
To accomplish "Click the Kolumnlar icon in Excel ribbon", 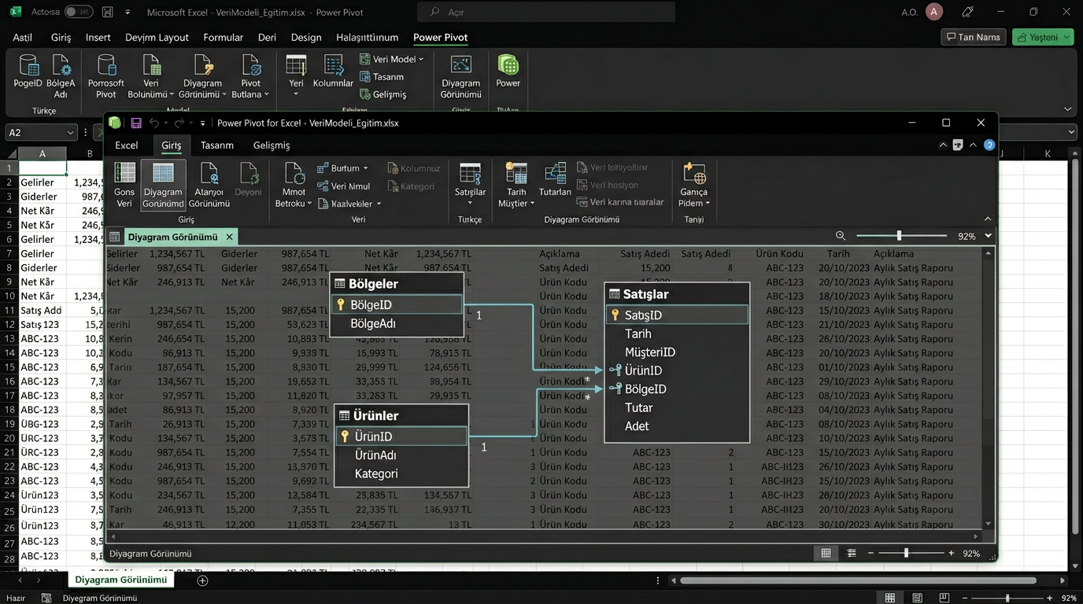I will coord(333,71).
